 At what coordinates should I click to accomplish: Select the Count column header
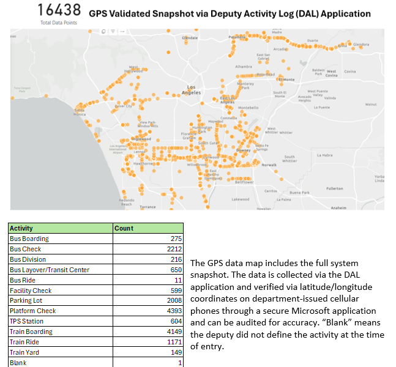point(124,228)
